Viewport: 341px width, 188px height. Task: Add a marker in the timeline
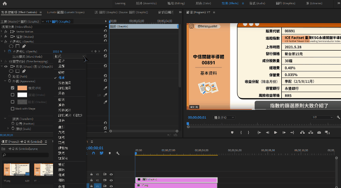click(x=109, y=154)
